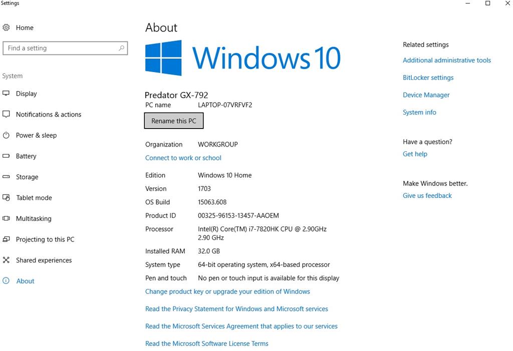Click the About page heading
Screen dimensions: 513x351
pos(161,28)
